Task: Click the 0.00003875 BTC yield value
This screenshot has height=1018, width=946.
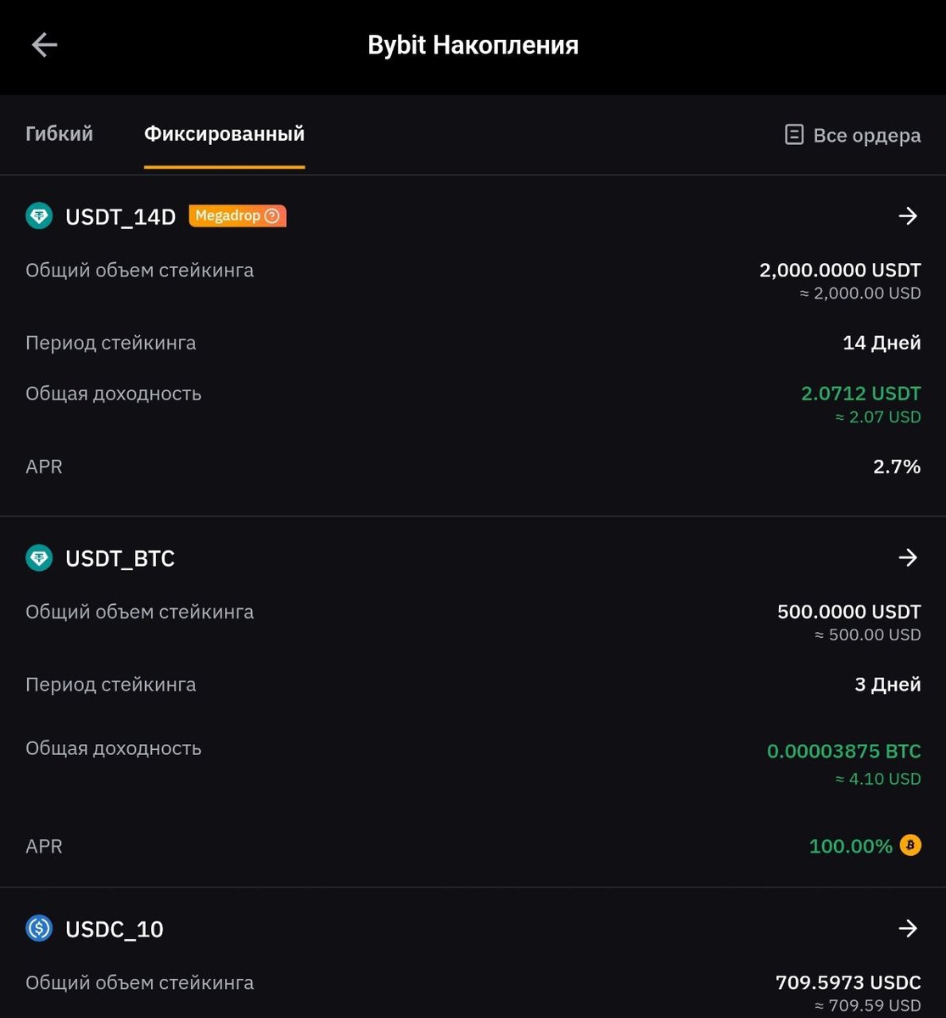Action: coord(843,752)
